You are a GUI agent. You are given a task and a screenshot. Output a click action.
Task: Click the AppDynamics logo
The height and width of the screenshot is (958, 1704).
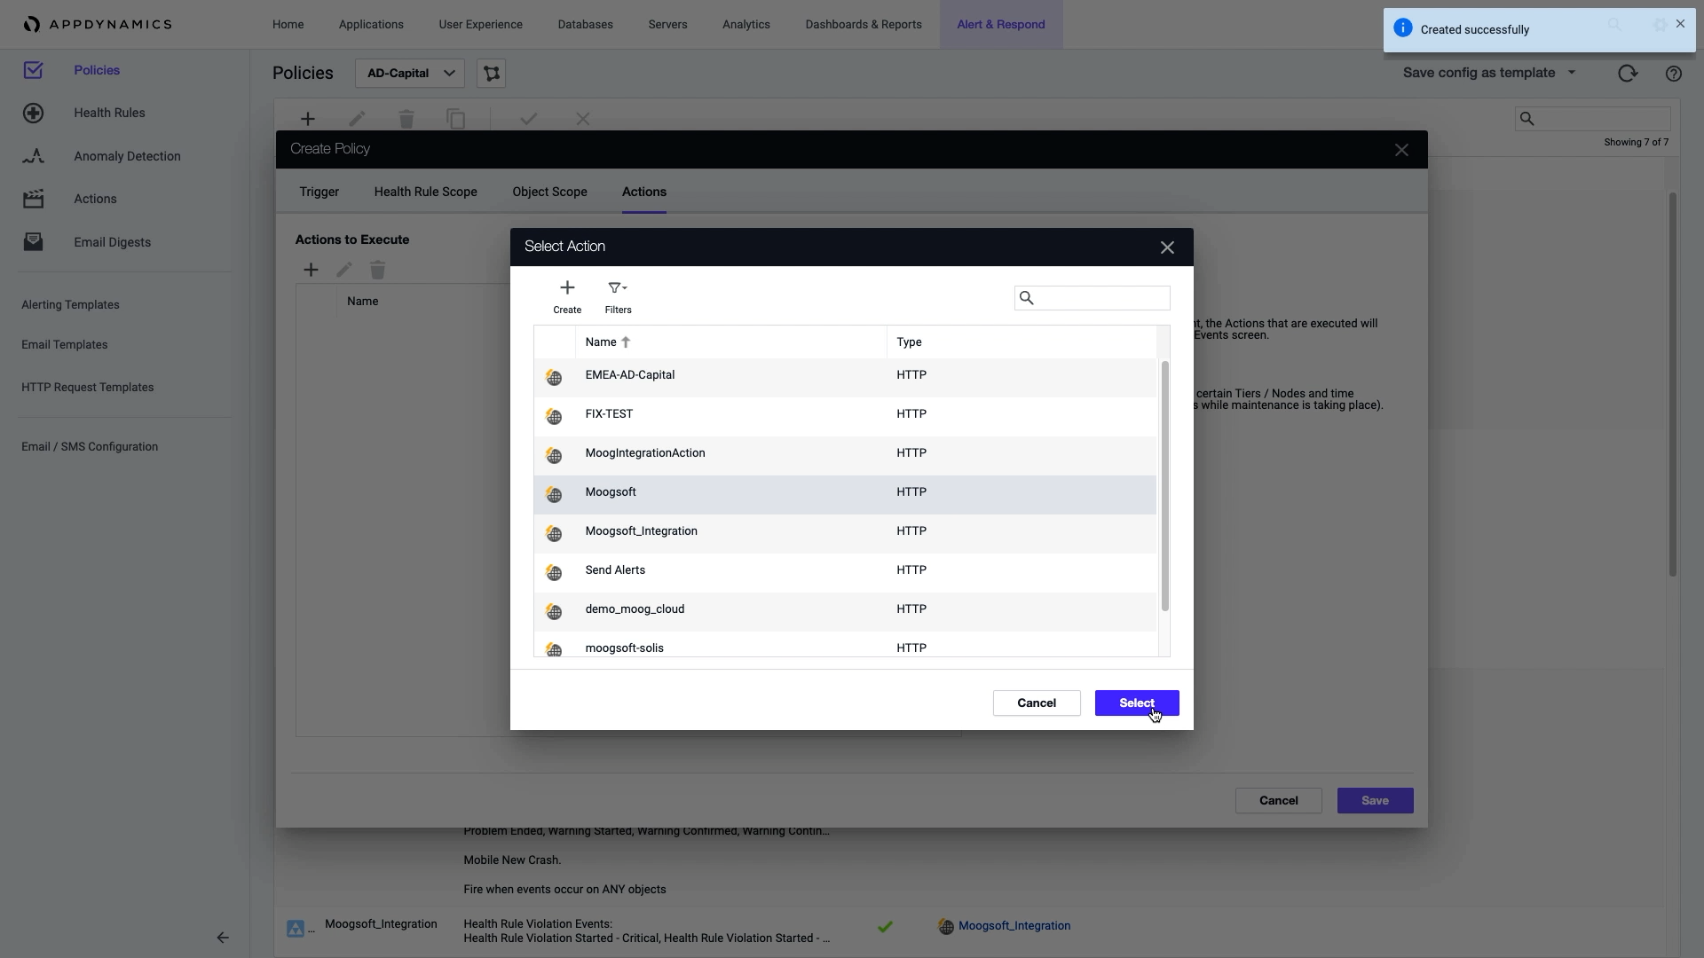pyautogui.click(x=98, y=24)
